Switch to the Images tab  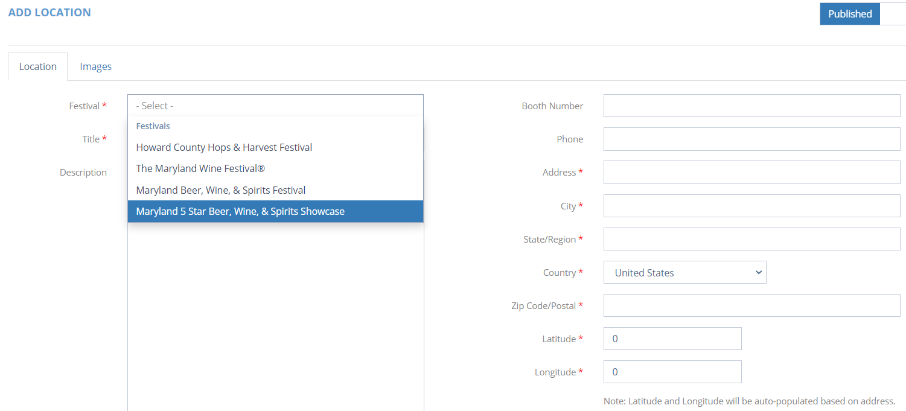95,66
